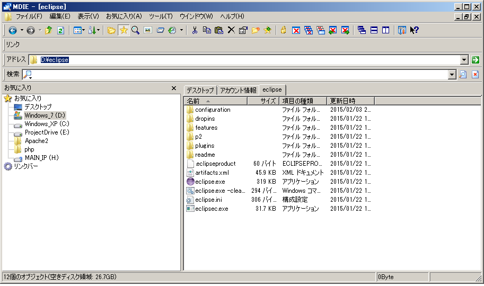
Task: Click the picture preview icon
Action: [x=148, y=30]
